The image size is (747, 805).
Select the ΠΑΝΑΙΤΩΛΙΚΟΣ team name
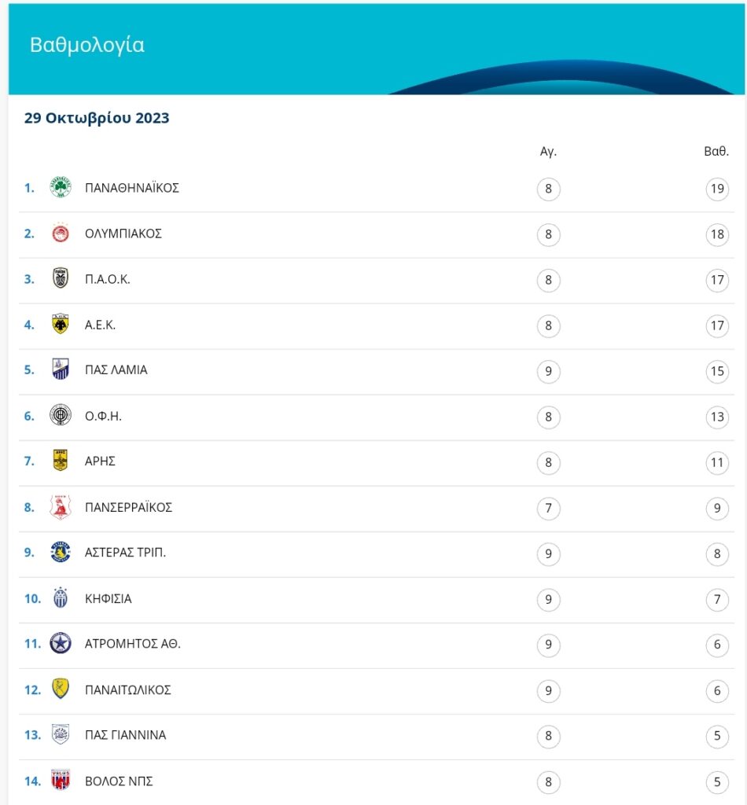128,690
